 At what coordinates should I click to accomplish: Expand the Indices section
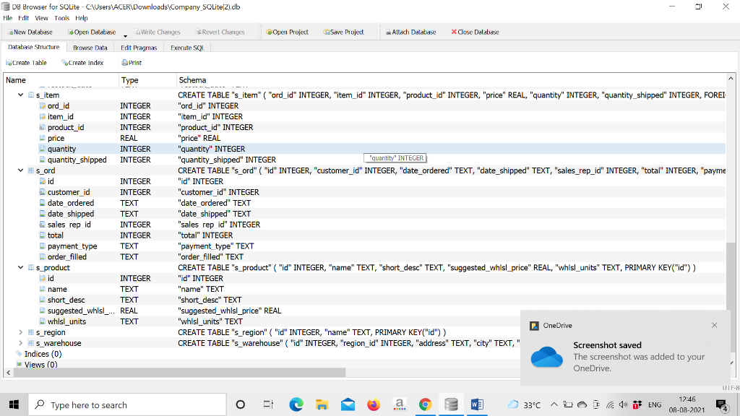(x=12, y=354)
